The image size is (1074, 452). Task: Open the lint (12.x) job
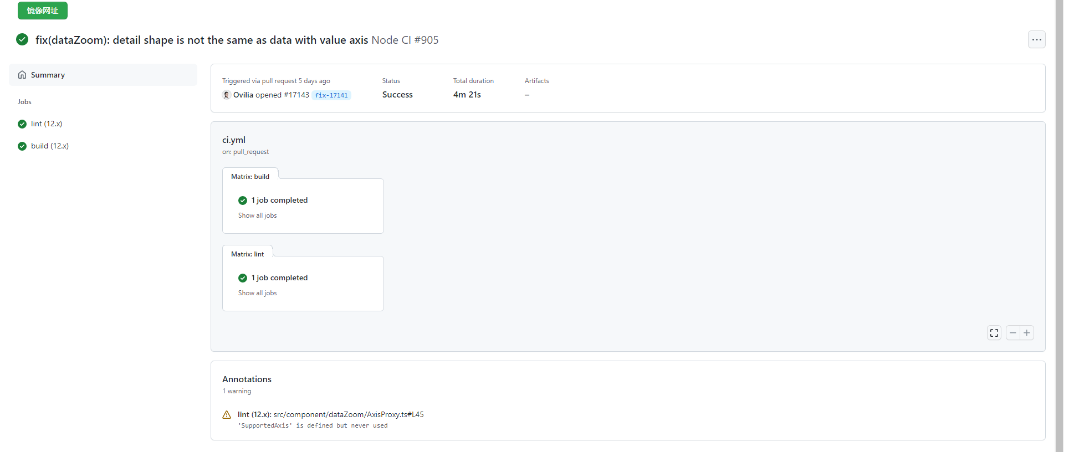click(x=47, y=124)
